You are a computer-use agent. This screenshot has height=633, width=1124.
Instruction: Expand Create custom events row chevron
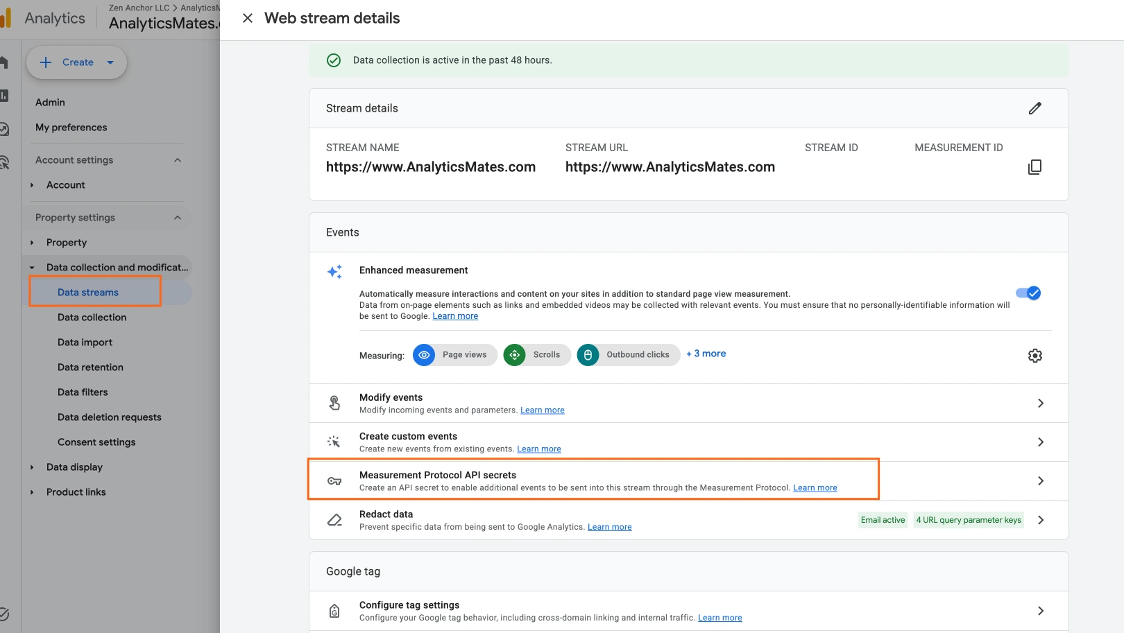click(x=1040, y=442)
